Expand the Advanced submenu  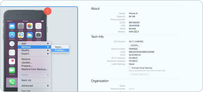(x=34, y=86)
